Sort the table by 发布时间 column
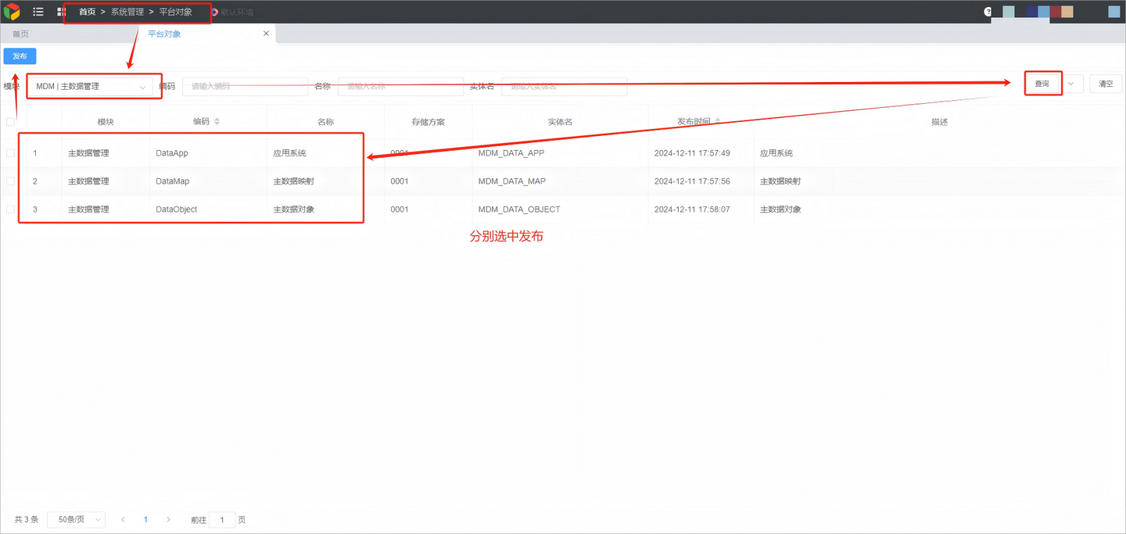The height and width of the screenshot is (534, 1126). pyautogui.click(x=716, y=121)
